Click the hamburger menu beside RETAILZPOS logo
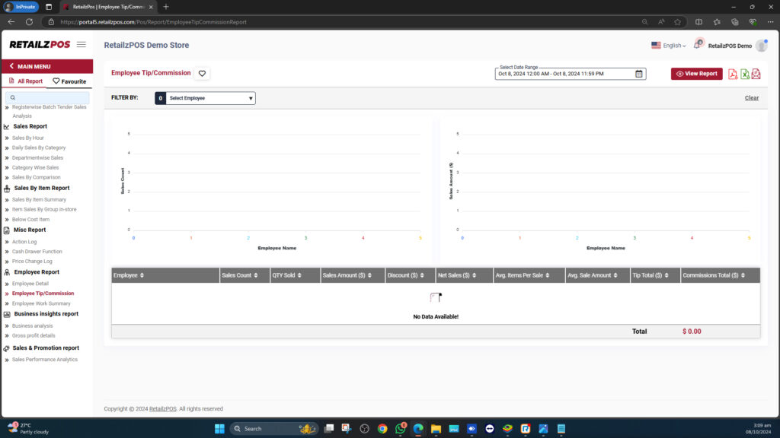 [x=81, y=44]
